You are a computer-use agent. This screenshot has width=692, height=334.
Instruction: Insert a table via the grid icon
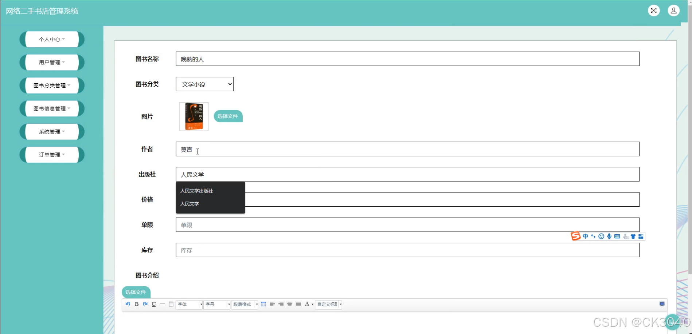coord(263,304)
